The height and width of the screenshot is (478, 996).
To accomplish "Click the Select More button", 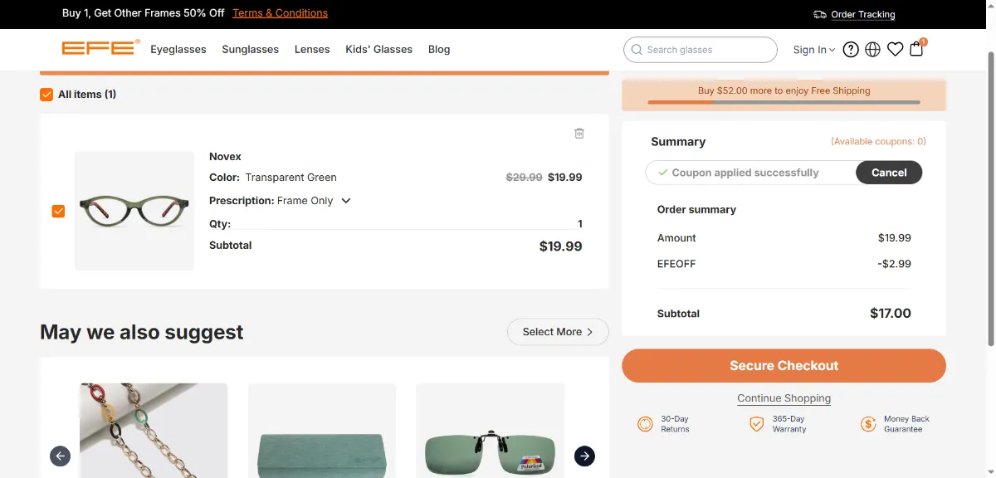I will (558, 332).
